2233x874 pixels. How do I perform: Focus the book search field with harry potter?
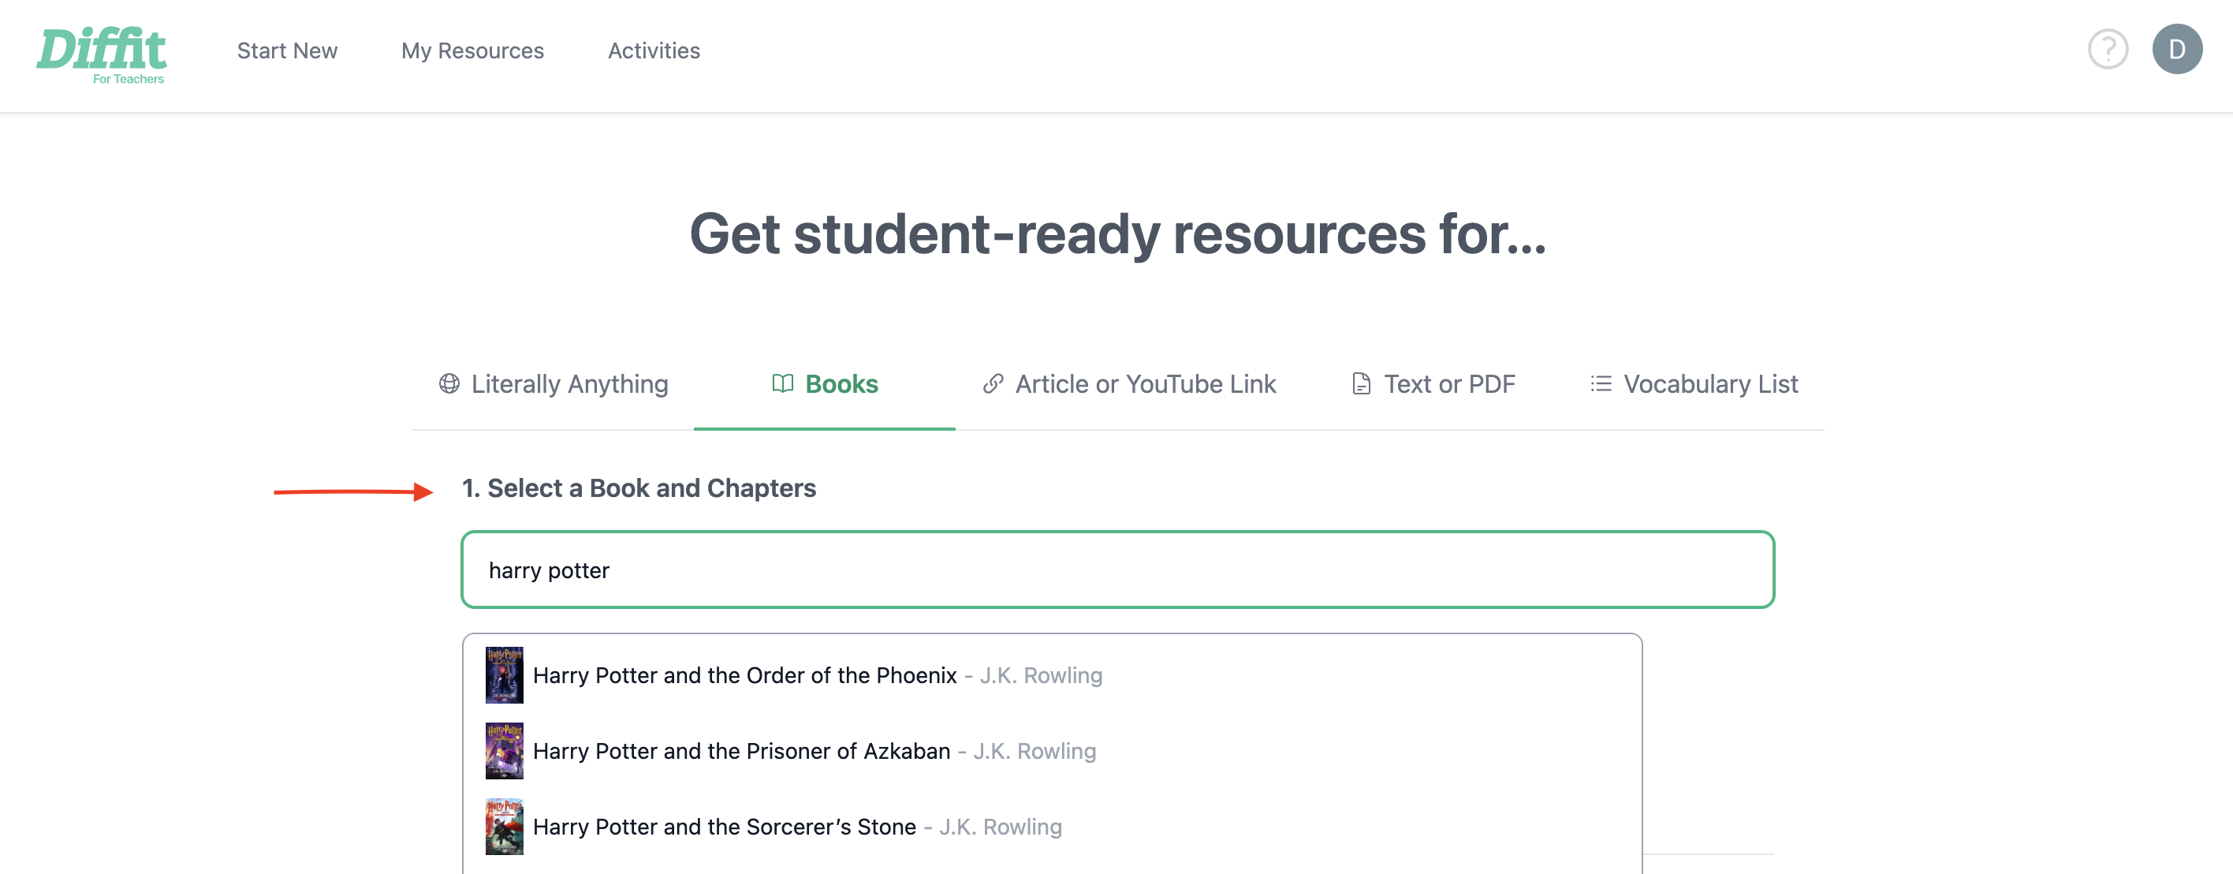tap(1117, 570)
